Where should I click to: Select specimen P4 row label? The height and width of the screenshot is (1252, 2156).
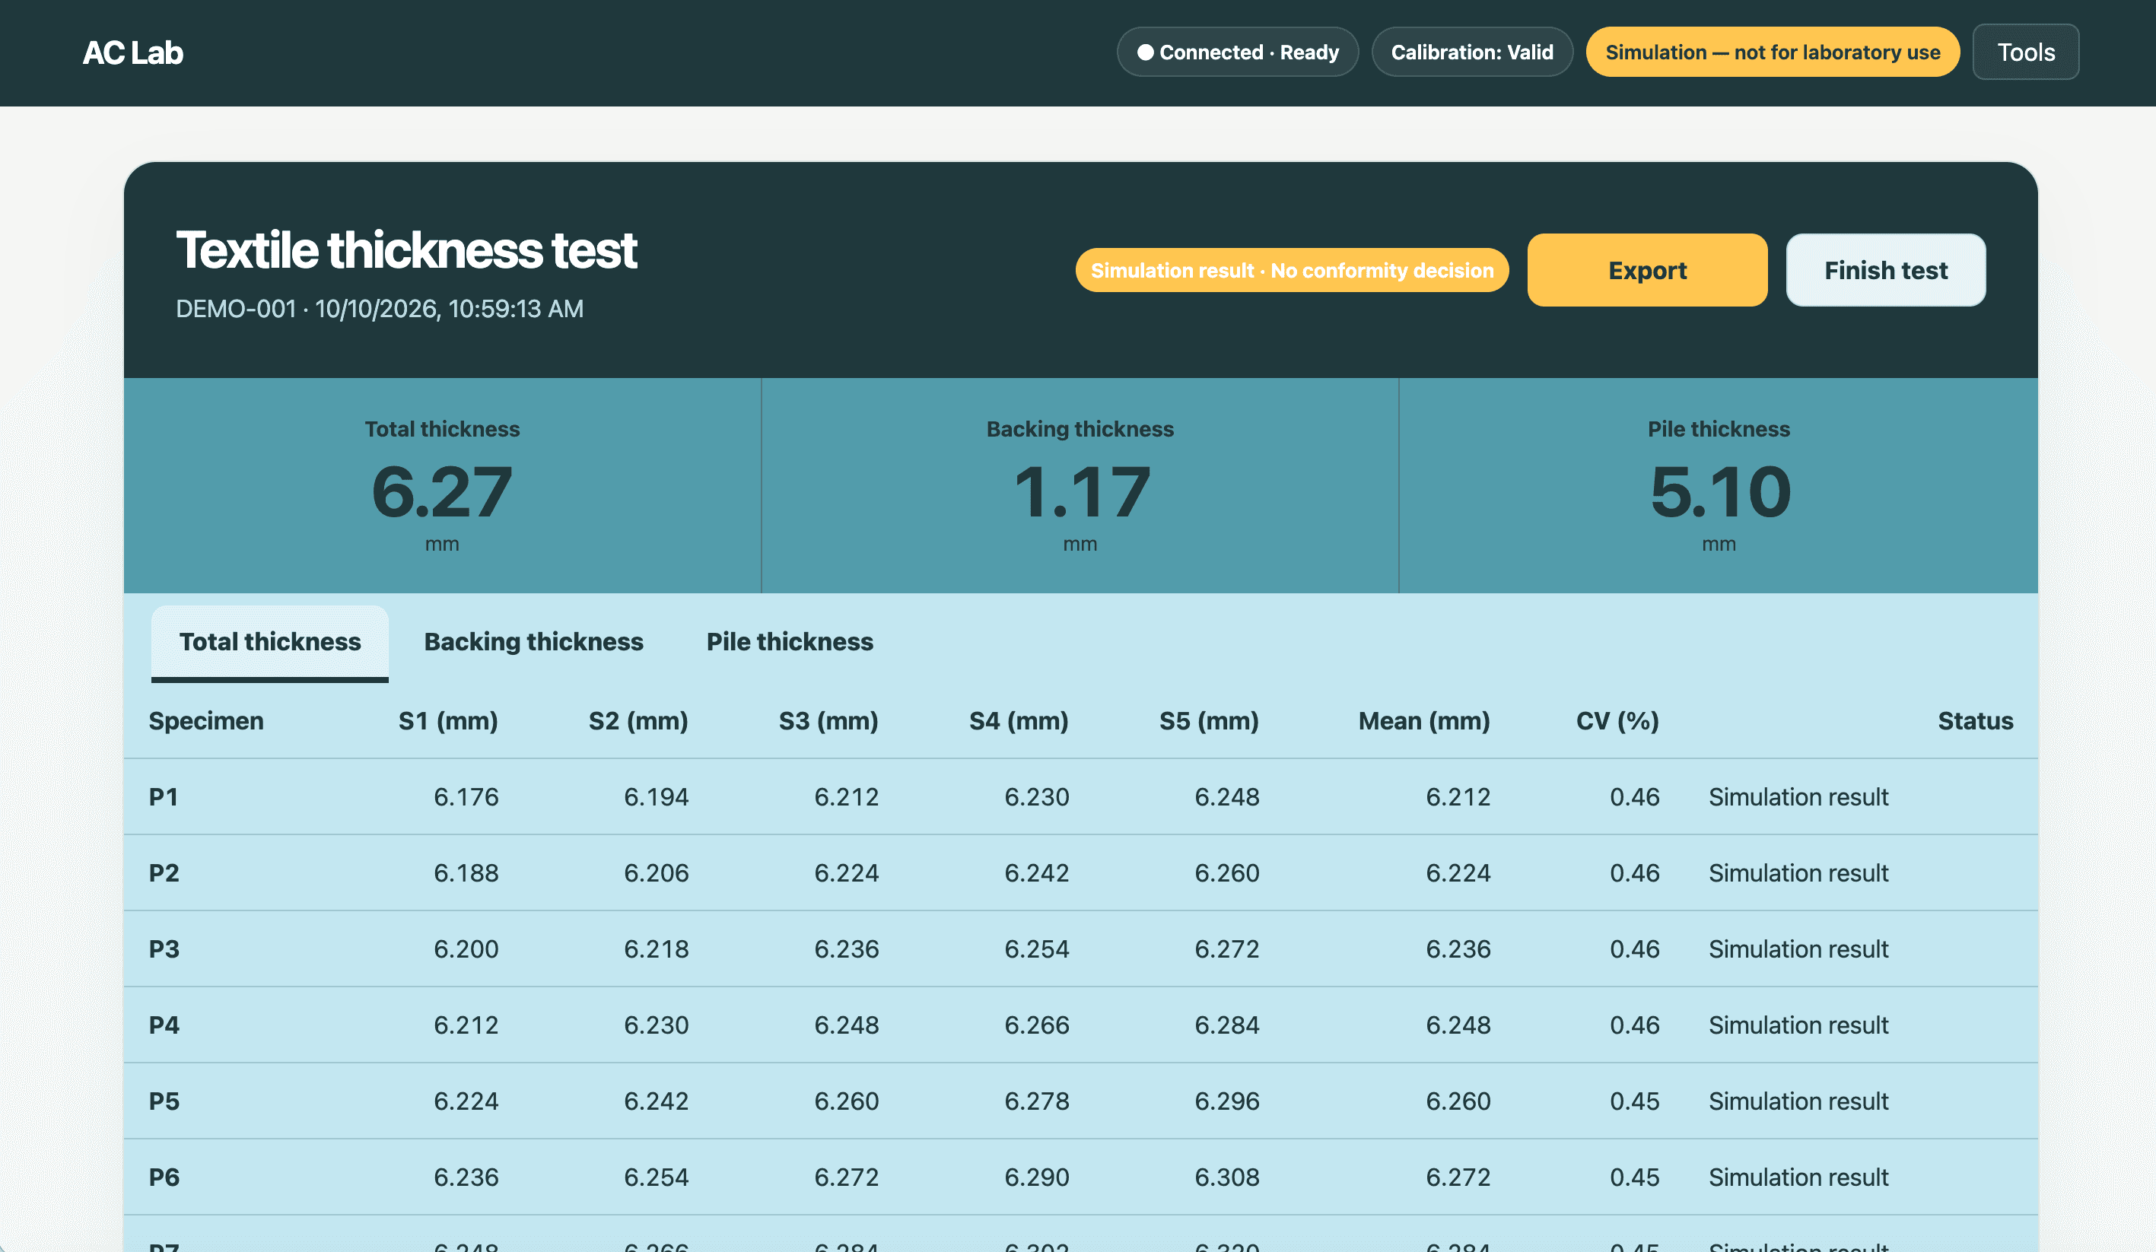pos(164,1025)
